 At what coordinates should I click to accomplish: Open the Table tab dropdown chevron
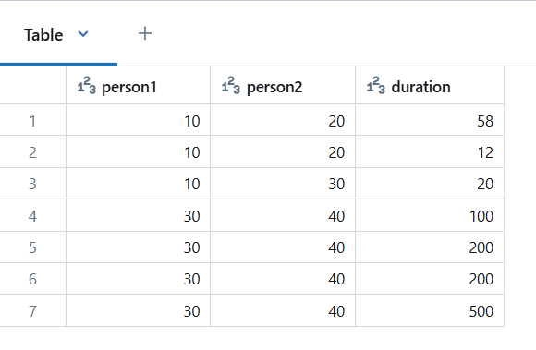click(x=83, y=34)
